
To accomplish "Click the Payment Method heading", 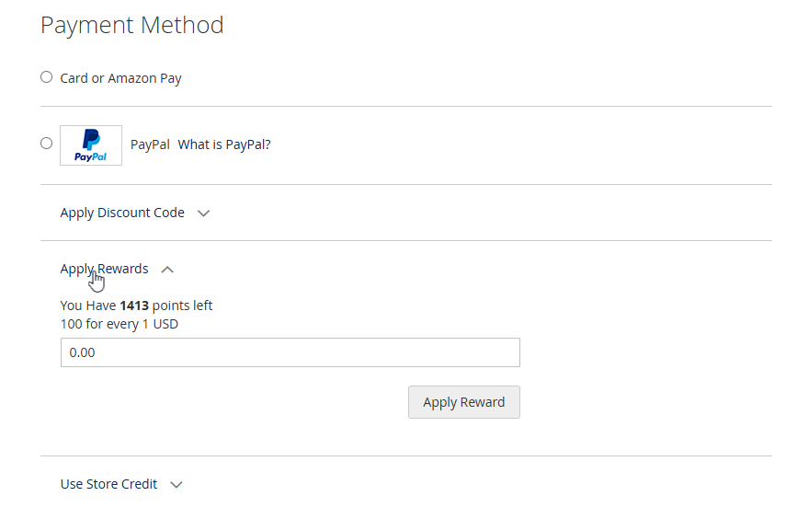I will click(131, 25).
